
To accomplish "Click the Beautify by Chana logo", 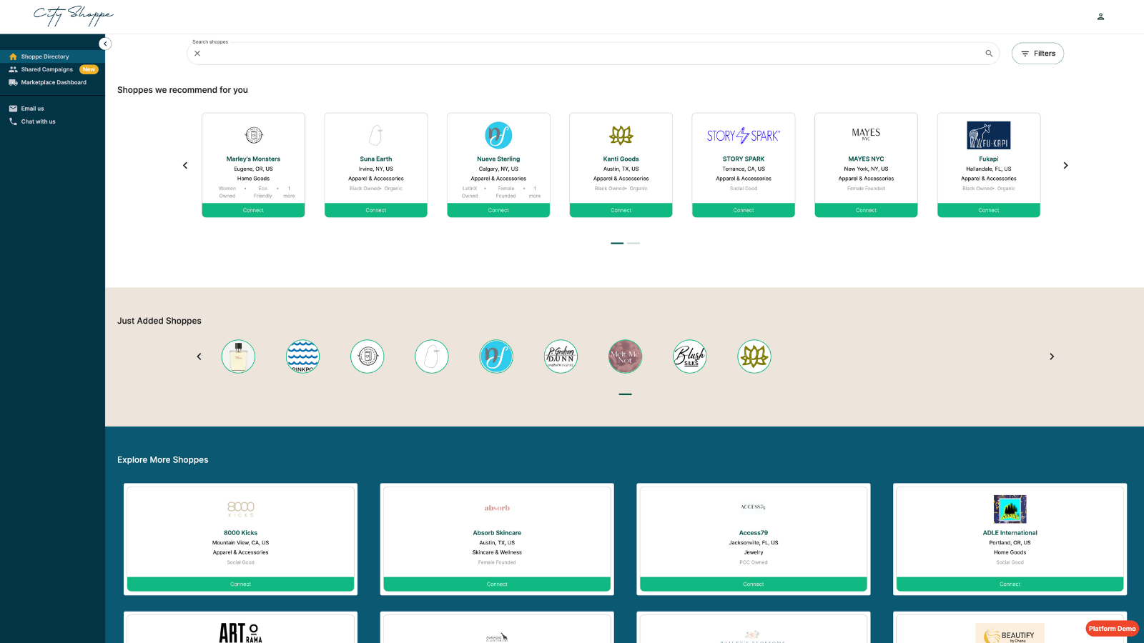I will point(1010,634).
